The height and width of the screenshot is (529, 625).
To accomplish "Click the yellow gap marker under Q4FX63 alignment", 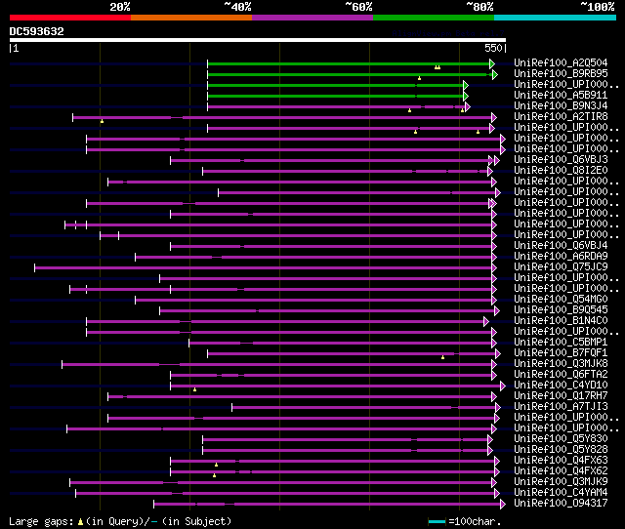I will pos(216,465).
